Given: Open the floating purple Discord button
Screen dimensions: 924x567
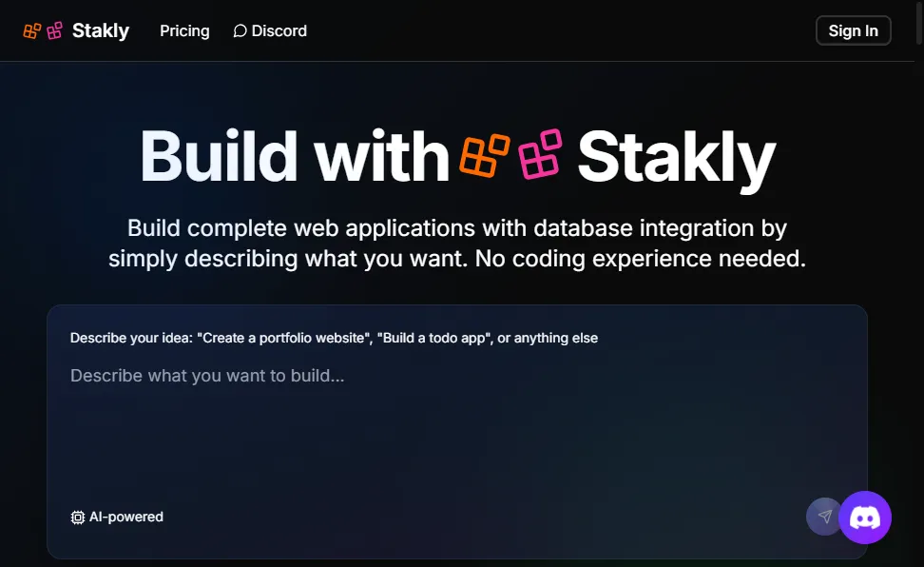Looking at the screenshot, I should point(865,518).
